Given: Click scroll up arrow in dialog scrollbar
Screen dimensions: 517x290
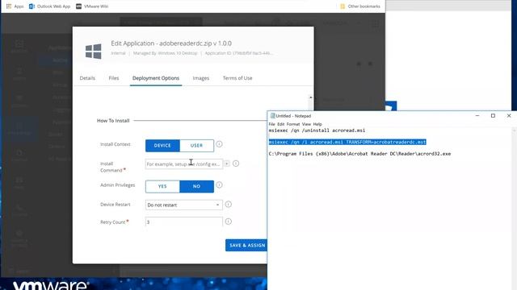Looking at the screenshot, I should point(310,97).
